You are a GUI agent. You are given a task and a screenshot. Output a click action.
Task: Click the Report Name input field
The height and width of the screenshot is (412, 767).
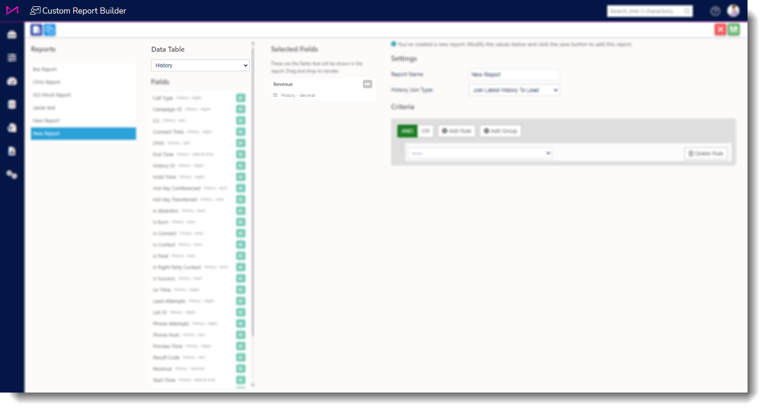tap(514, 74)
